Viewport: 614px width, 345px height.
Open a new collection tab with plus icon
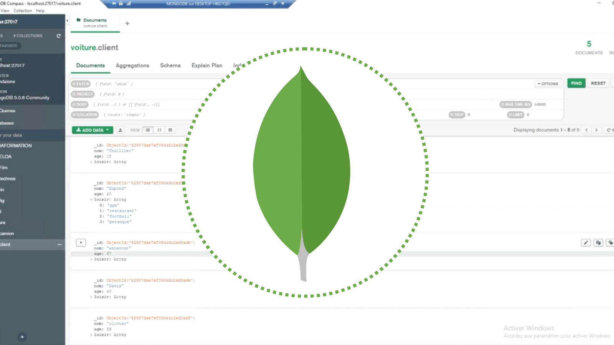click(x=127, y=23)
